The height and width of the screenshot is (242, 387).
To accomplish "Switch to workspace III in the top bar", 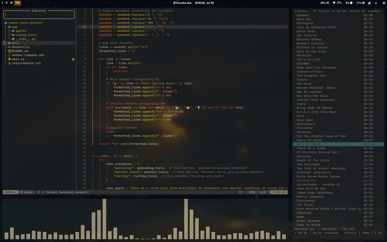I will point(12,3).
